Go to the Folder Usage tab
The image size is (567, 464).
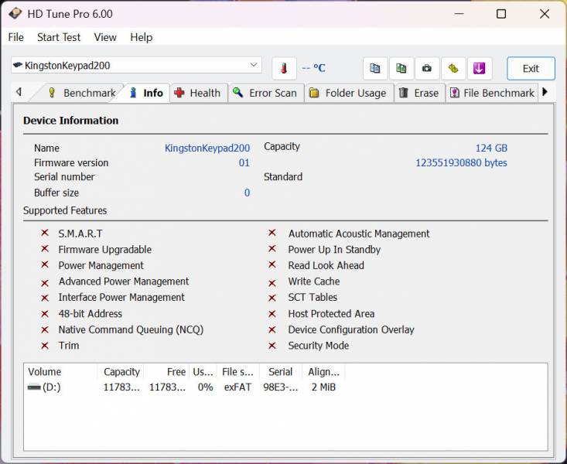[349, 93]
